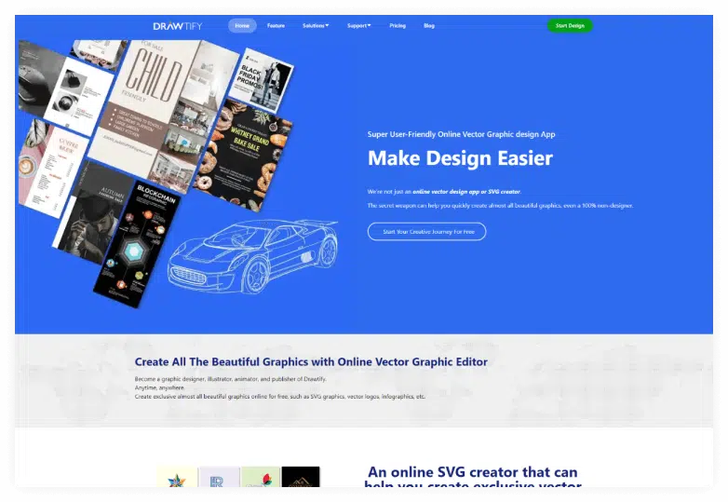Click the Super User-Friendly Online Vector tagline
Screen dimensions: 728x502
461,134
